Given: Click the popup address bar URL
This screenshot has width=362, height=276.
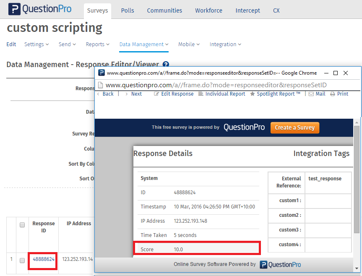Looking at the screenshot, I should point(216,85).
